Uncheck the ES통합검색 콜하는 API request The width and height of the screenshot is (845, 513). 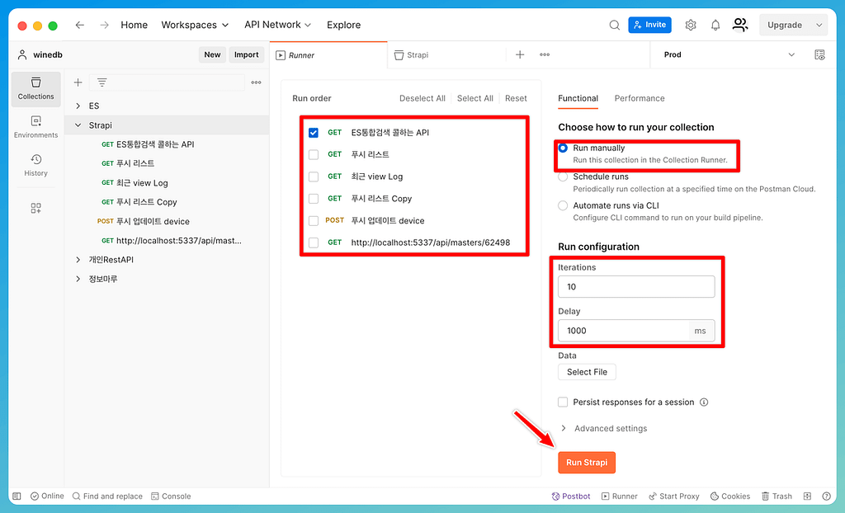pyautogui.click(x=314, y=133)
